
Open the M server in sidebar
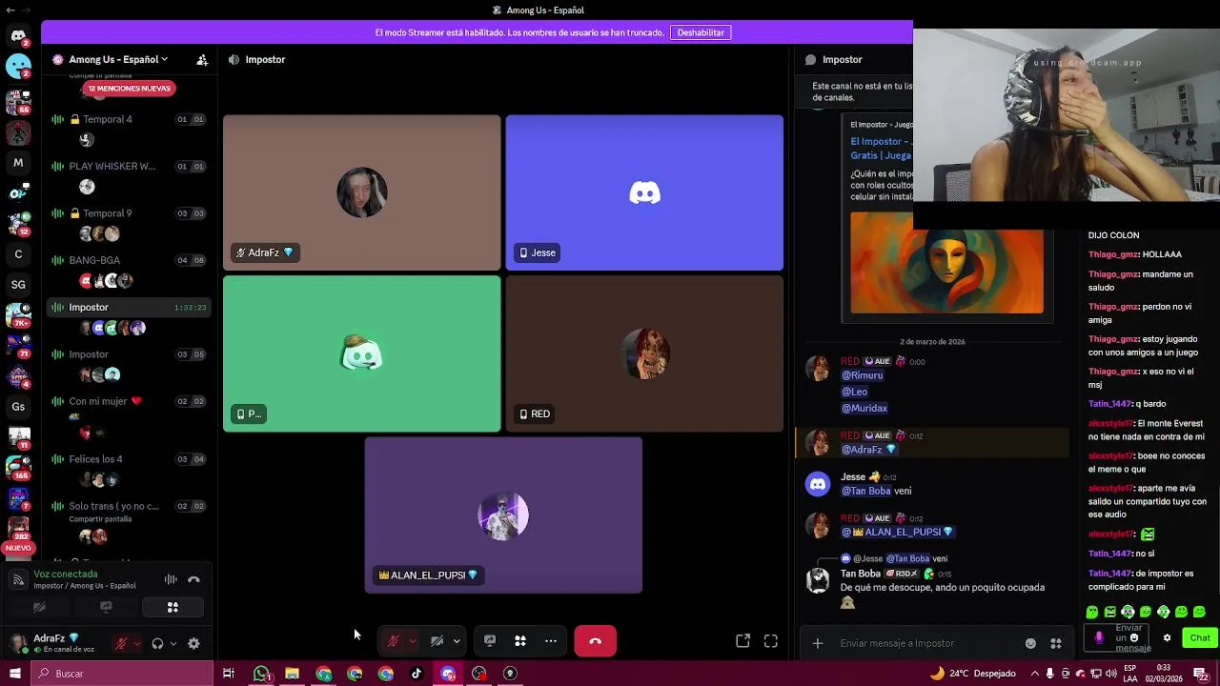click(18, 163)
